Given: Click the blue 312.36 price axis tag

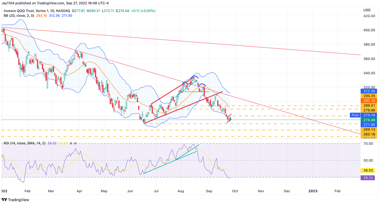Looking at the screenshot, I should pyautogui.click(x=369, y=91).
